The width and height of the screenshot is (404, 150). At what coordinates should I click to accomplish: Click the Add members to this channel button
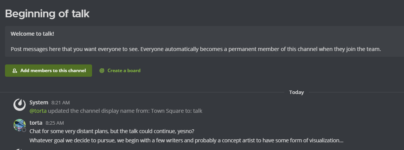pyautogui.click(x=48, y=71)
